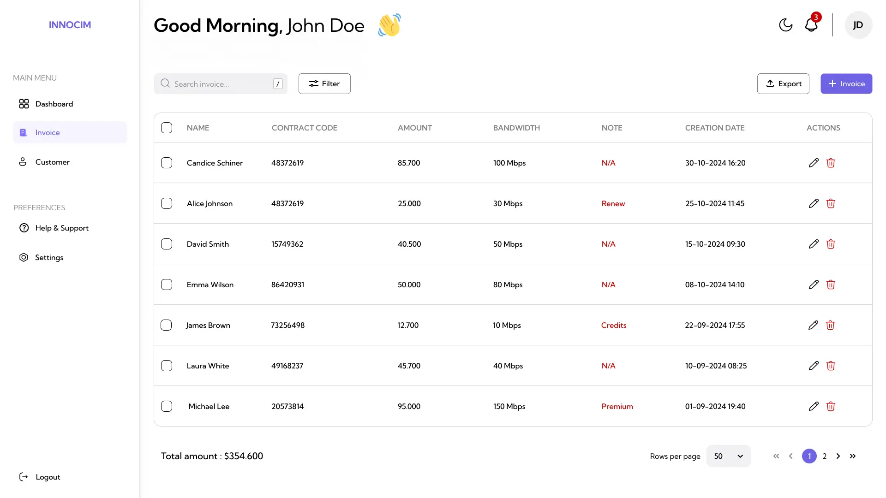Check the James Brown row checkbox

click(x=166, y=325)
